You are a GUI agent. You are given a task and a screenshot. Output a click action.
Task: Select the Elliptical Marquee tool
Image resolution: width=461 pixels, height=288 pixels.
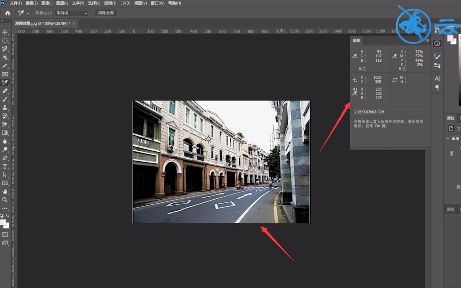pos(5,40)
